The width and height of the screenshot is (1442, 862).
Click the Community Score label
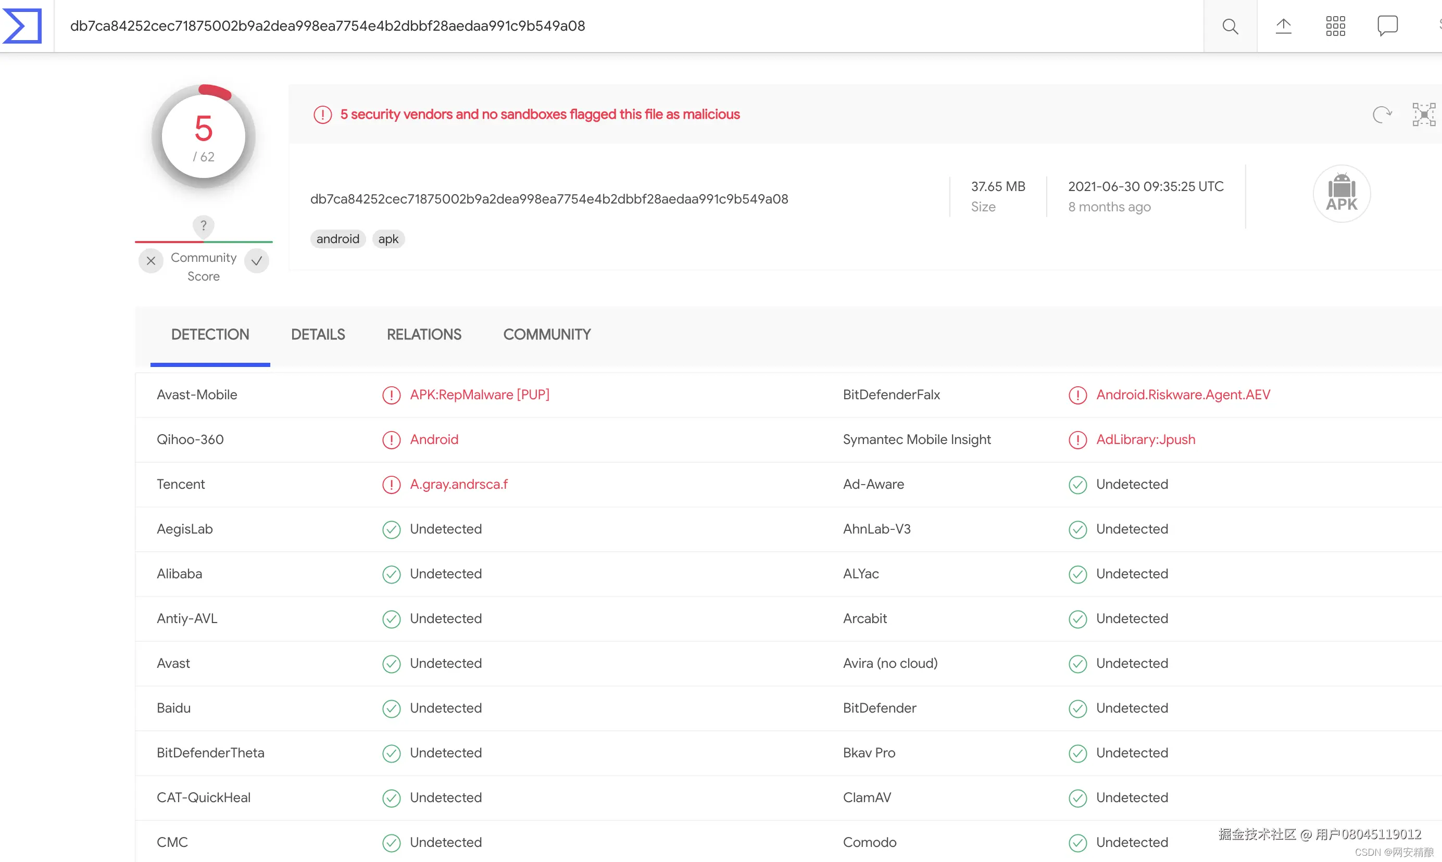coord(203,267)
